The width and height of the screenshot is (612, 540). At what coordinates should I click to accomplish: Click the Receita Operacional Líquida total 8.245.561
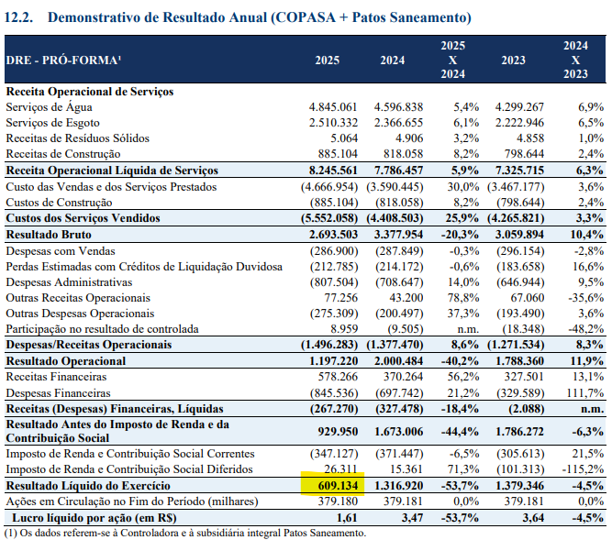click(337, 171)
